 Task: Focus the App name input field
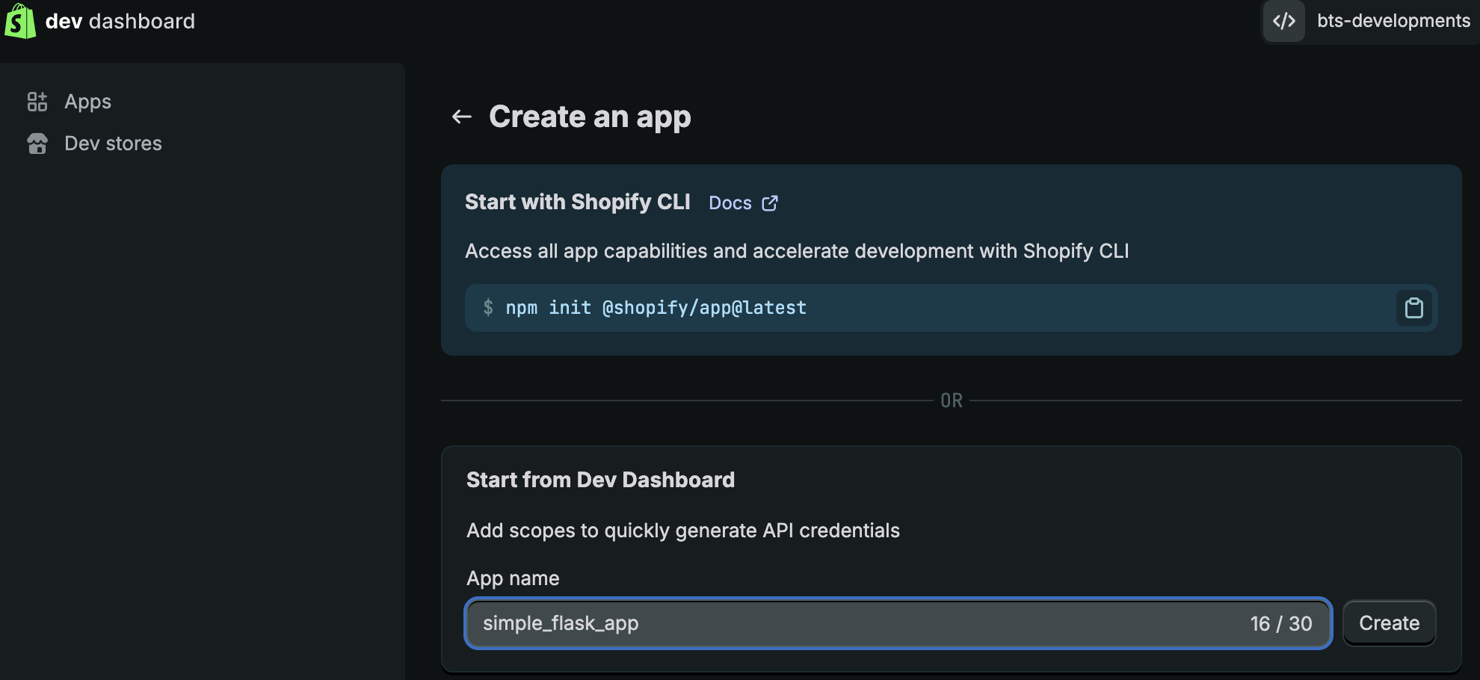pos(898,623)
